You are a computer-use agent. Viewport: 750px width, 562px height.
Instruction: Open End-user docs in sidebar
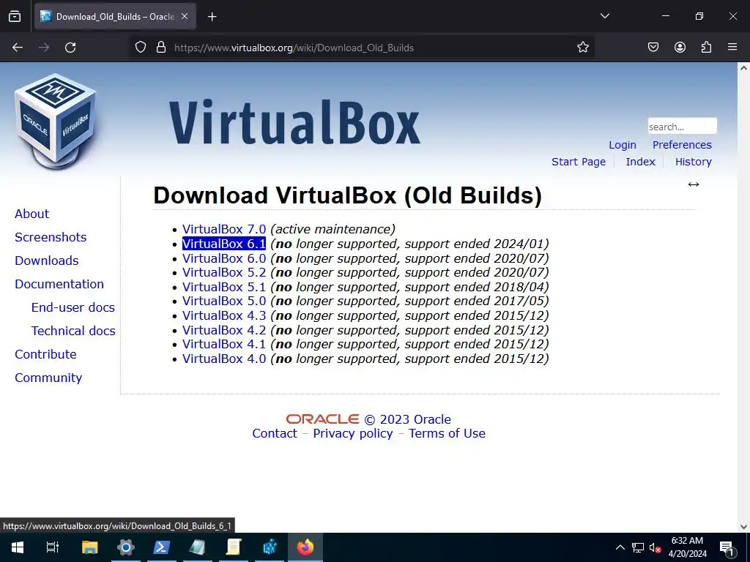(73, 307)
